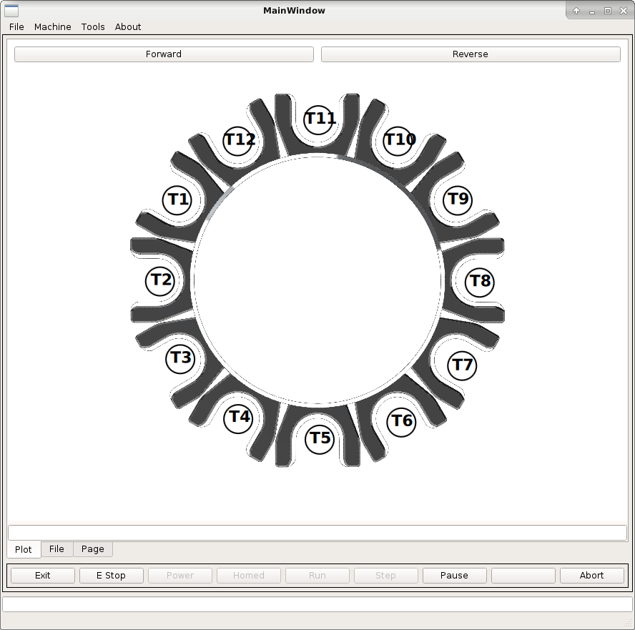Click the Exit button
Viewport: 635px width, 630px height.
[x=43, y=576]
